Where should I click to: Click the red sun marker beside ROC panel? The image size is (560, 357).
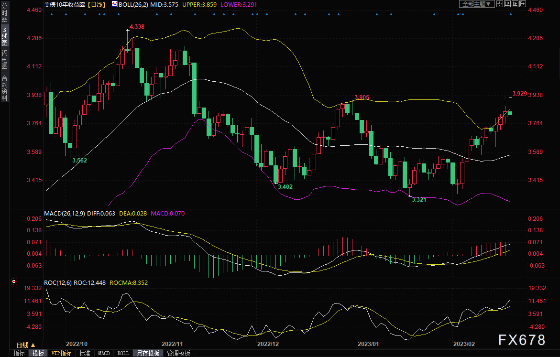click(14, 281)
